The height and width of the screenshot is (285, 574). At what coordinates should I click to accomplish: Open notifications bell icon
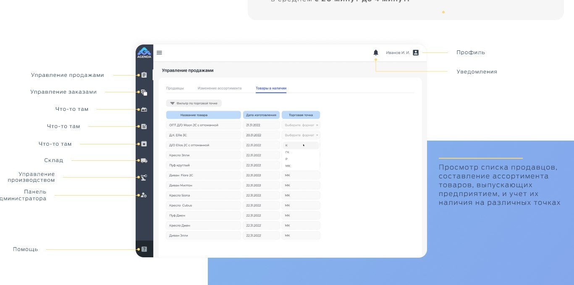(x=376, y=52)
